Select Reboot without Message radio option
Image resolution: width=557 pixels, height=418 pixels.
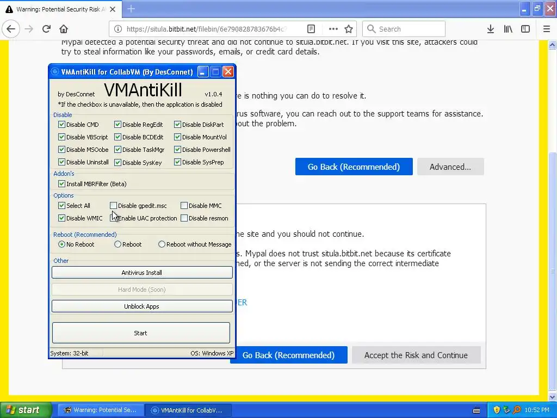(x=162, y=244)
